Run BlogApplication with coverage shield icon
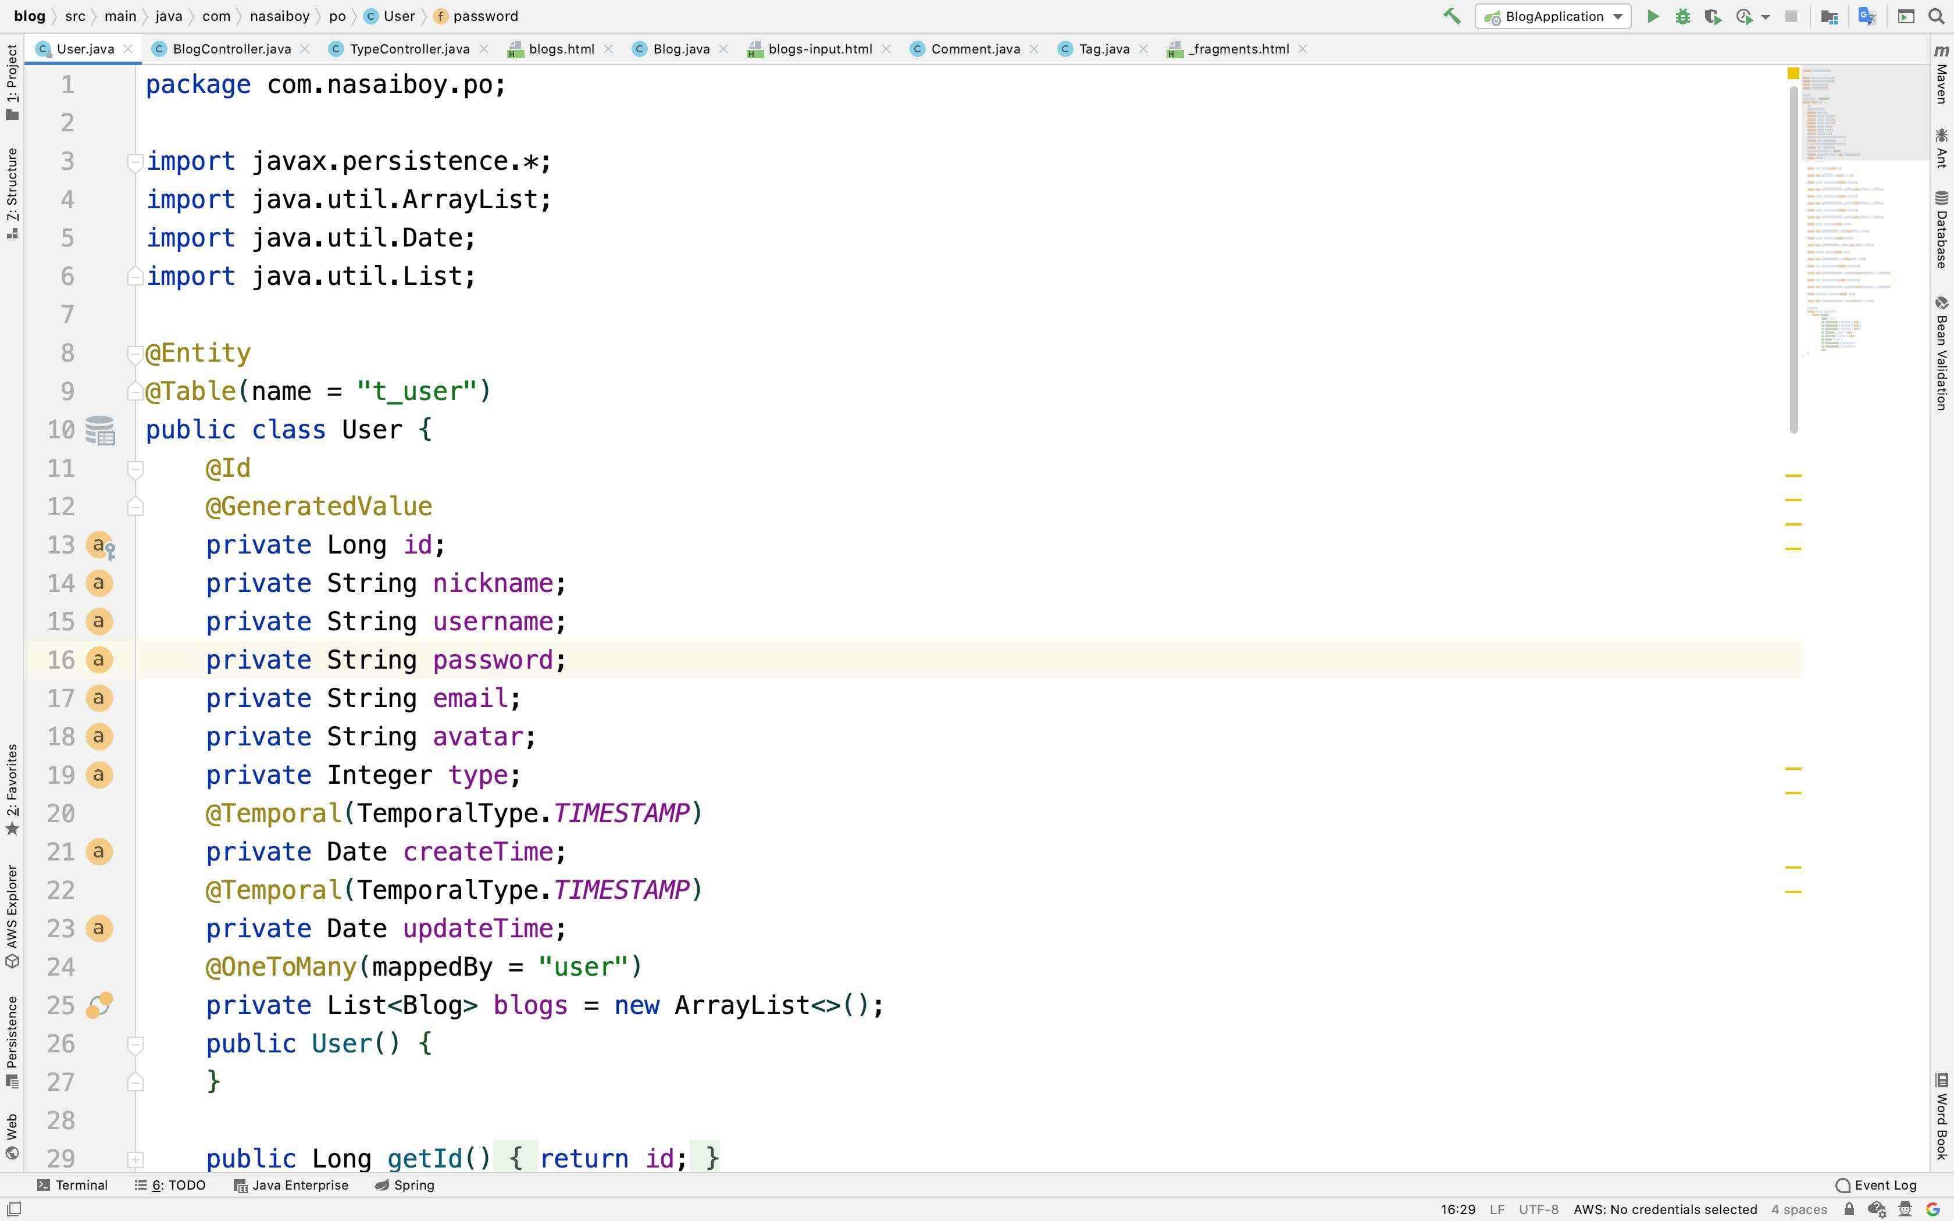Image resolution: width=1954 pixels, height=1221 pixels. point(1713,16)
